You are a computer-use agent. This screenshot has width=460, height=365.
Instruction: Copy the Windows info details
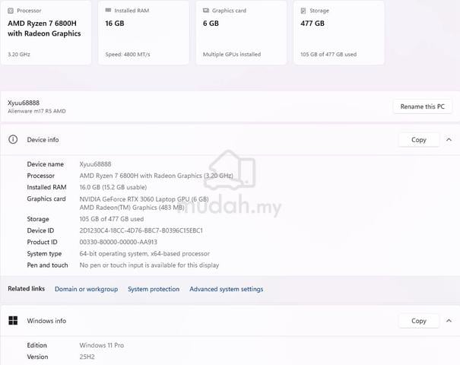click(419, 321)
